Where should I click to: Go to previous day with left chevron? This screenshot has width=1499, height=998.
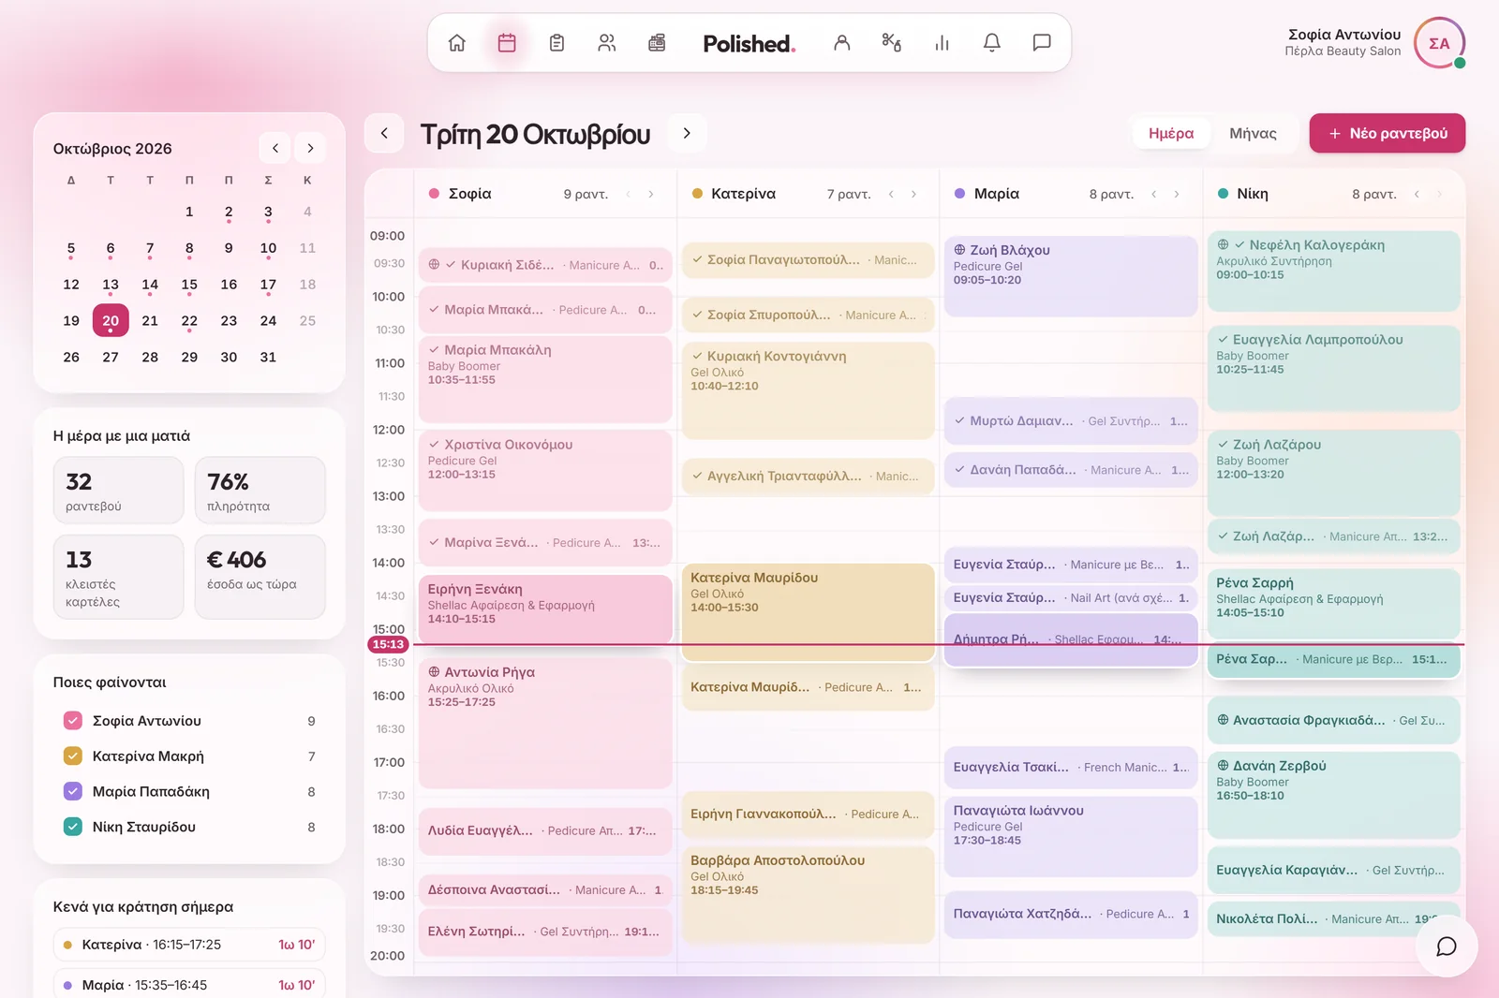384,133
